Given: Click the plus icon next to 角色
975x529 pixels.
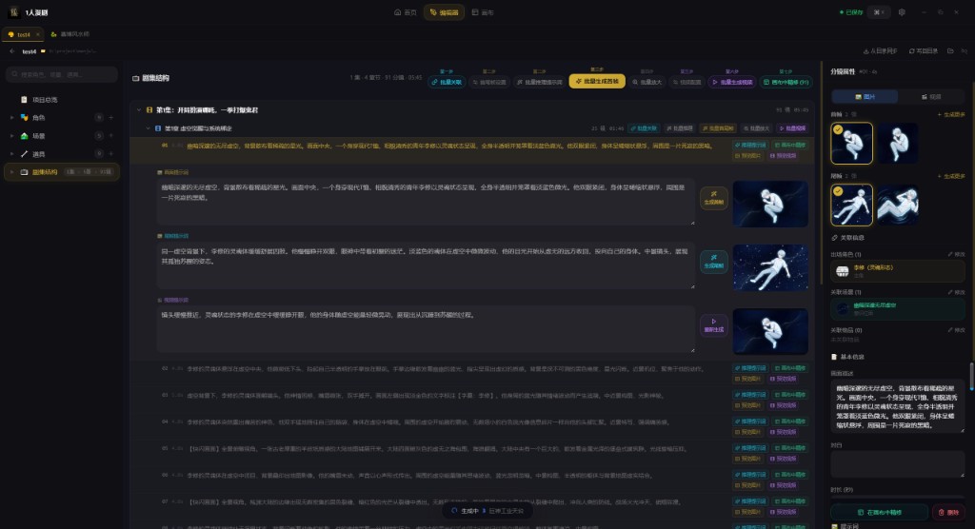Looking at the screenshot, I should point(111,118).
